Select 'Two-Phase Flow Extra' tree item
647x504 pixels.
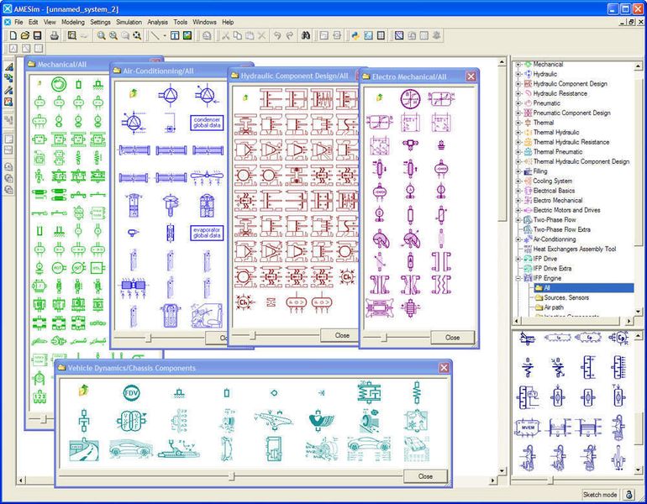(561, 229)
